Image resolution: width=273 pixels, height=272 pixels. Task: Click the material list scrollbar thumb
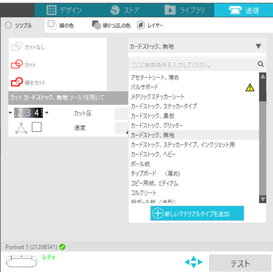click(x=263, y=91)
